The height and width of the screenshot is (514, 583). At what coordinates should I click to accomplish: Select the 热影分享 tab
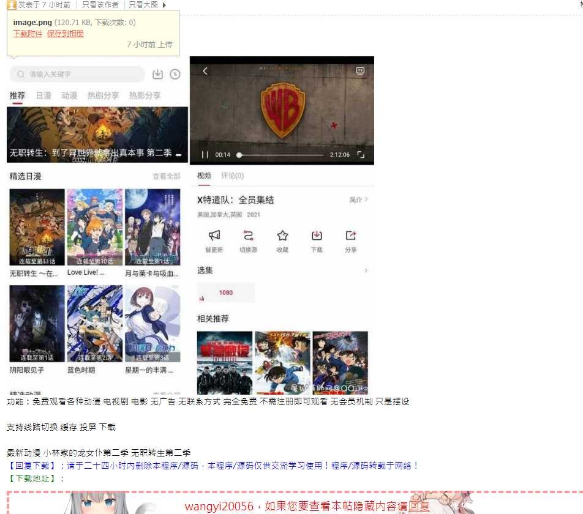(x=145, y=95)
